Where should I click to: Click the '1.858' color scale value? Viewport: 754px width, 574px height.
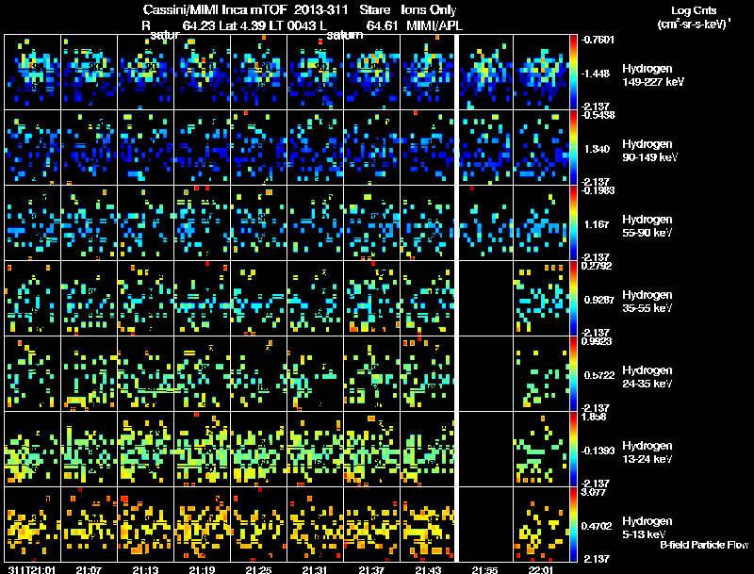(x=594, y=417)
